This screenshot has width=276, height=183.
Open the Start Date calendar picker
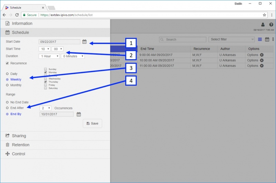click(x=85, y=42)
